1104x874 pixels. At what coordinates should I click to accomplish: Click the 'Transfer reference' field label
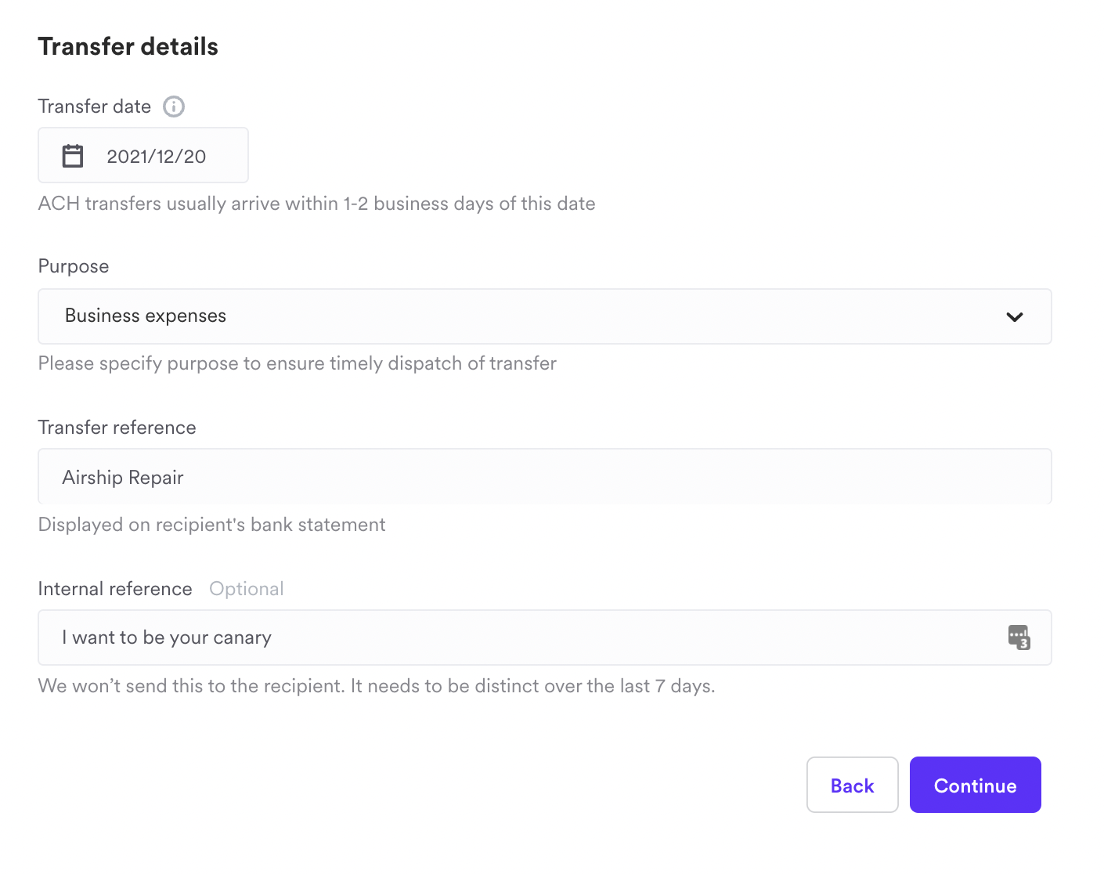(117, 428)
